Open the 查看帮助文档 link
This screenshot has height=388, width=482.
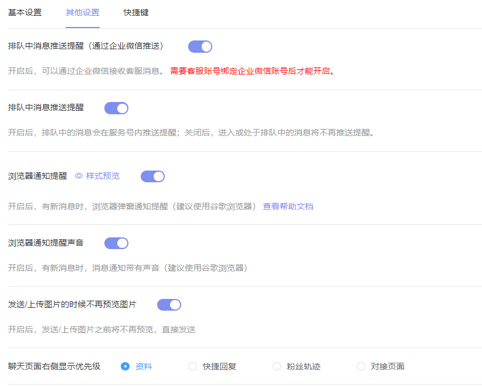click(288, 206)
